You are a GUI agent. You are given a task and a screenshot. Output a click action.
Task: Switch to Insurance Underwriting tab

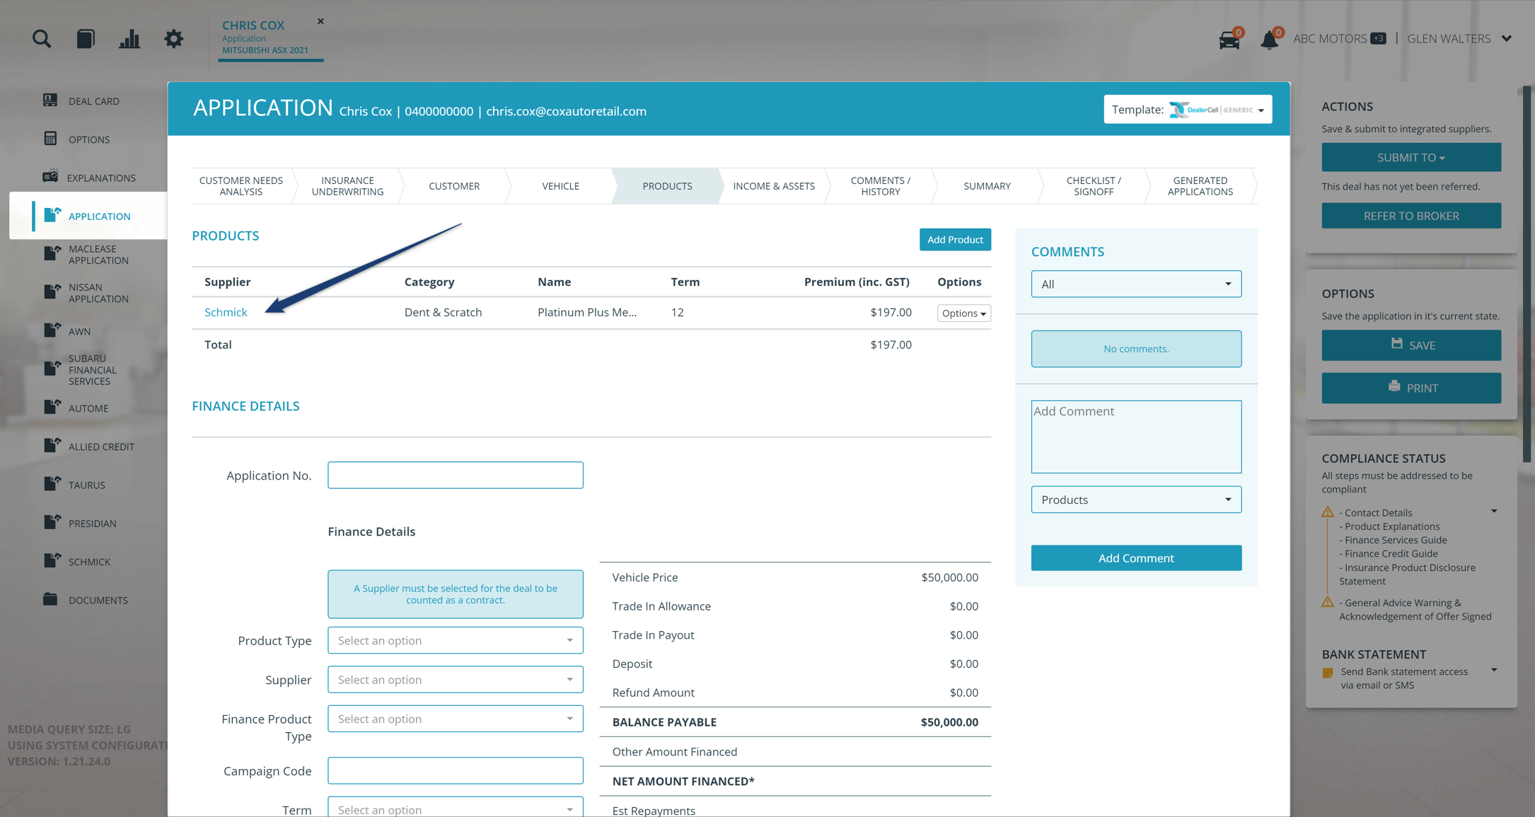click(347, 186)
